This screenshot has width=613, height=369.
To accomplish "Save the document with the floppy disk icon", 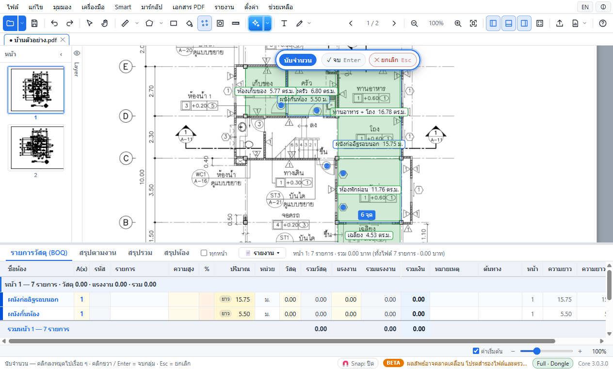I will (34, 23).
